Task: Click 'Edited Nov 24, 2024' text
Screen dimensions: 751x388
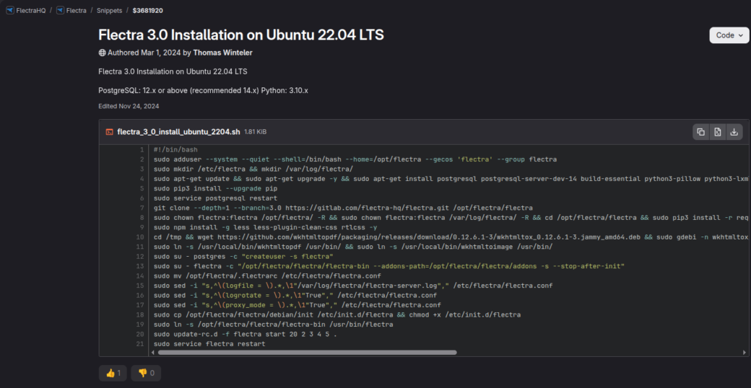Action: click(129, 106)
